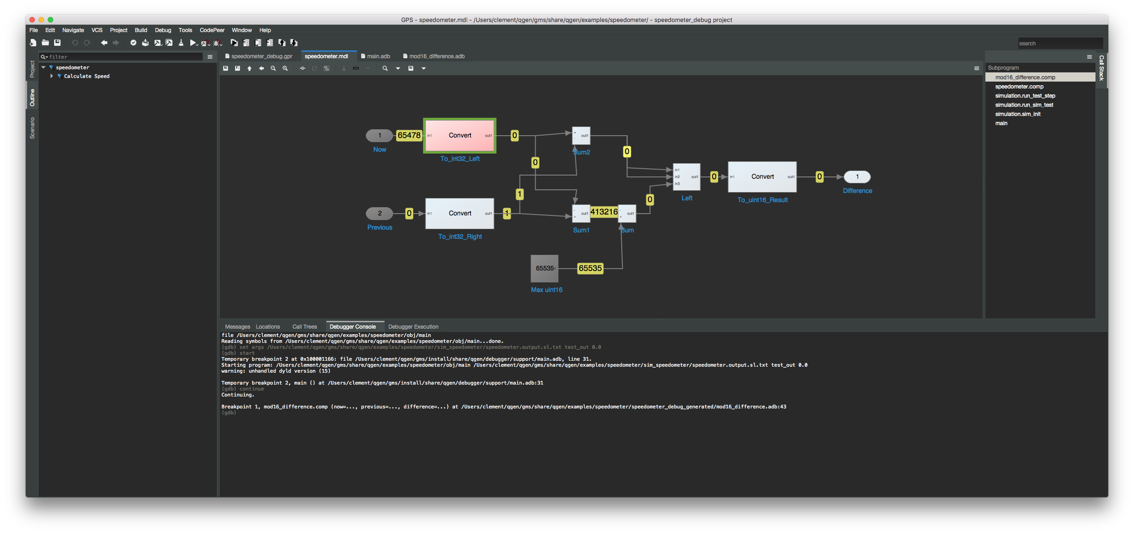Viewport: 1134px width, 534px height.
Task: Click the diagram magnifier search icon
Action: 385,68
